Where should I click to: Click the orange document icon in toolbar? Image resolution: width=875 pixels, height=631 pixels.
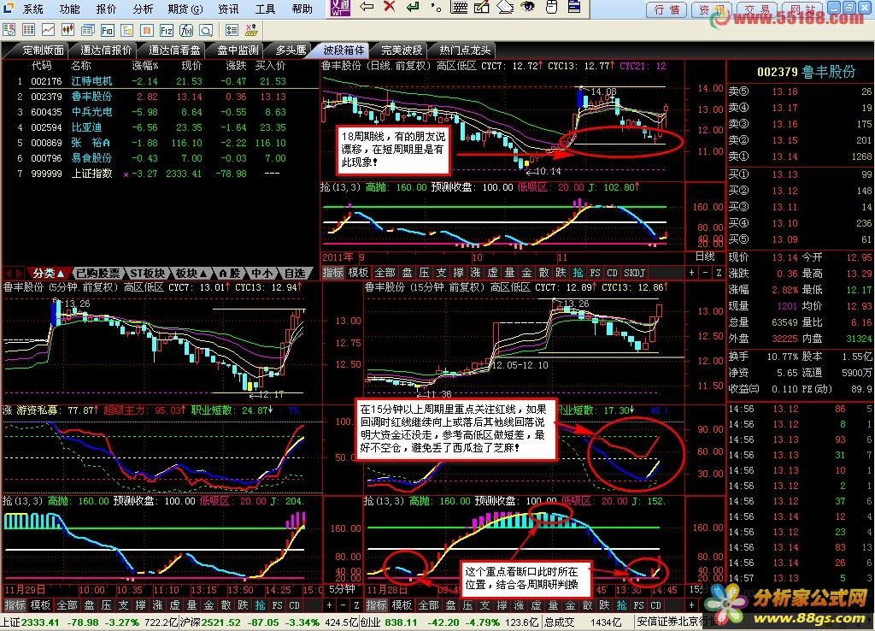147,30
